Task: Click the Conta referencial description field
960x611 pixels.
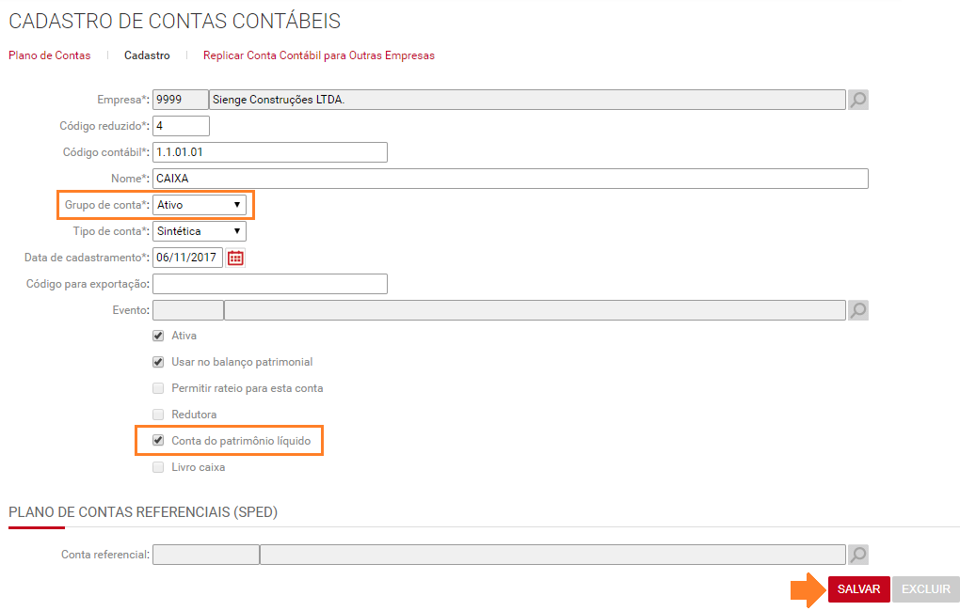Action: tap(552, 555)
